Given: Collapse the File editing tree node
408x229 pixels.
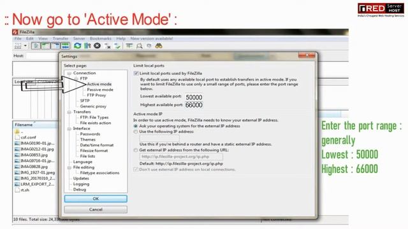Looking at the screenshot, I should [69, 168].
